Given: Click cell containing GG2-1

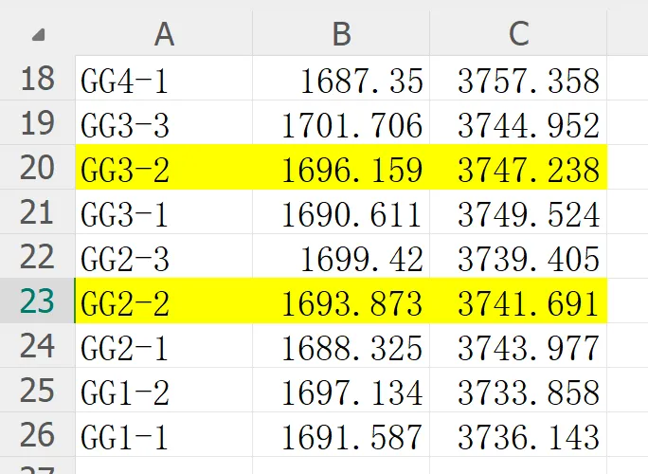Looking at the screenshot, I should (164, 345).
